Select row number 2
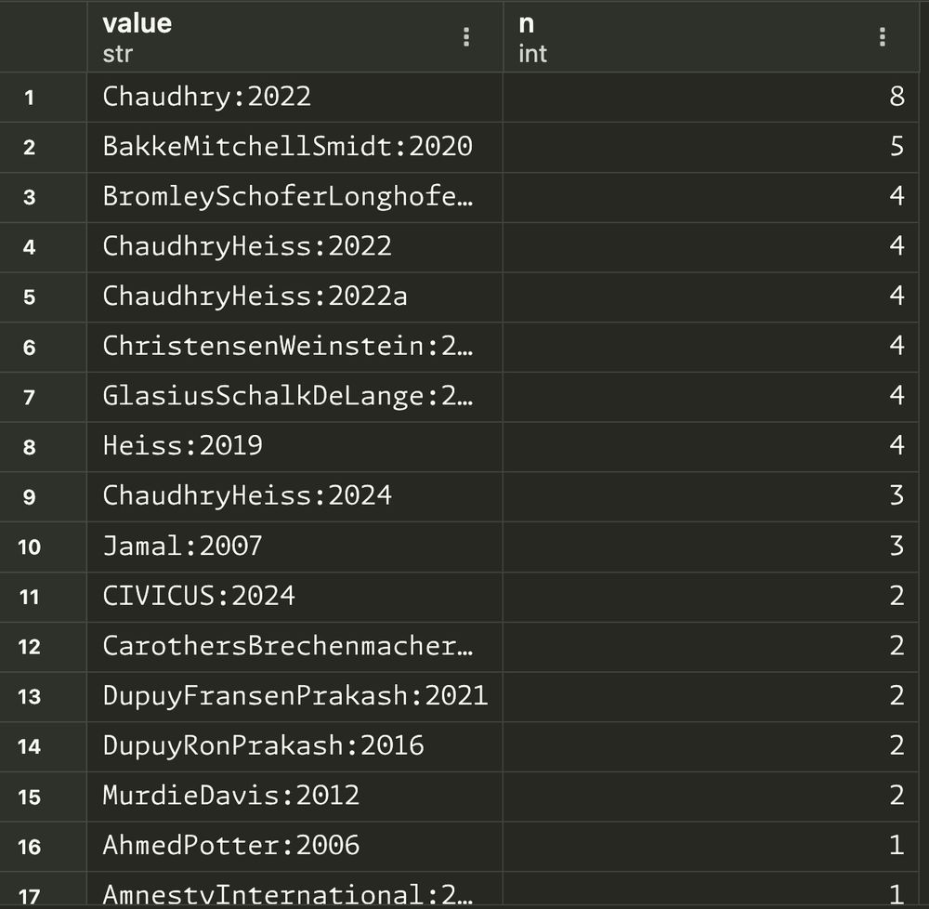 [44, 147]
